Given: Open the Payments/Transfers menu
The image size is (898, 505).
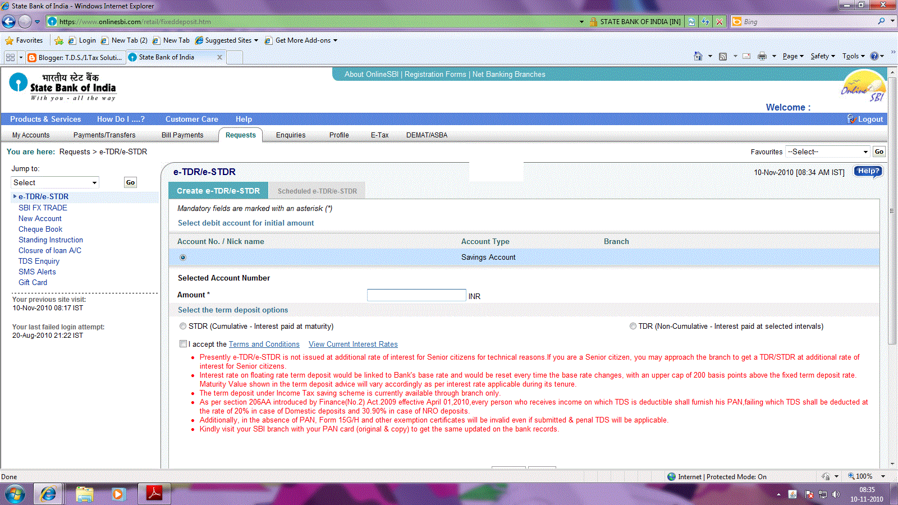Looking at the screenshot, I should tap(104, 135).
